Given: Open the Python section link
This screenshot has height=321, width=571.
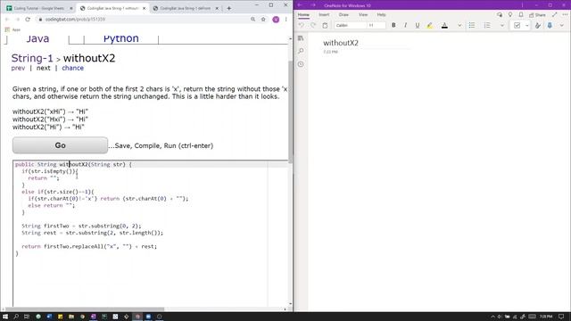Looking at the screenshot, I should (121, 38).
